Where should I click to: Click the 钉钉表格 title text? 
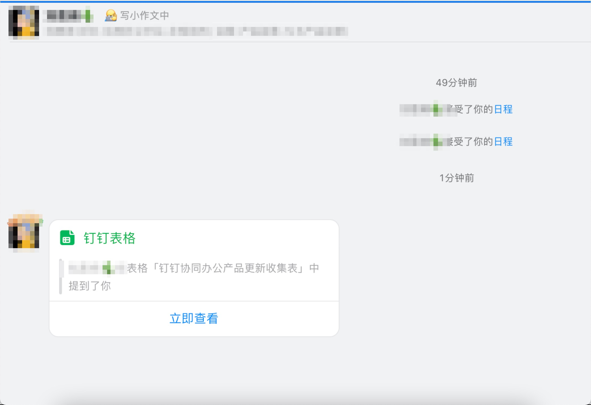109,238
